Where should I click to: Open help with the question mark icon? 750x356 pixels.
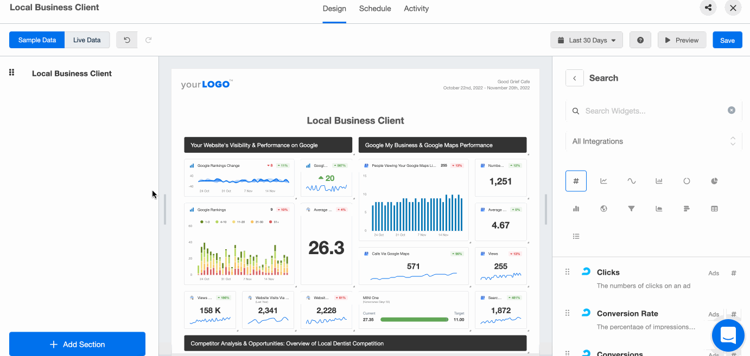640,40
